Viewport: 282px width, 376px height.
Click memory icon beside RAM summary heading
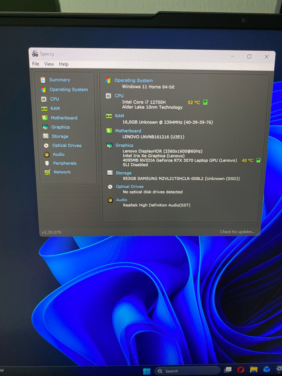pyautogui.click(x=109, y=116)
